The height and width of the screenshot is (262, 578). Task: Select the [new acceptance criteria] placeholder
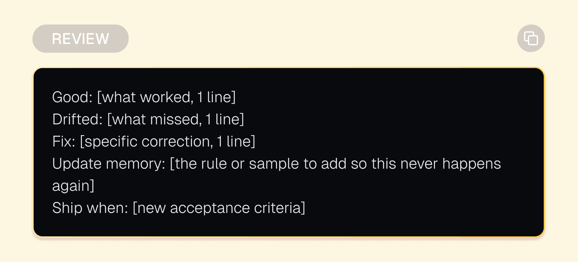tap(220, 207)
